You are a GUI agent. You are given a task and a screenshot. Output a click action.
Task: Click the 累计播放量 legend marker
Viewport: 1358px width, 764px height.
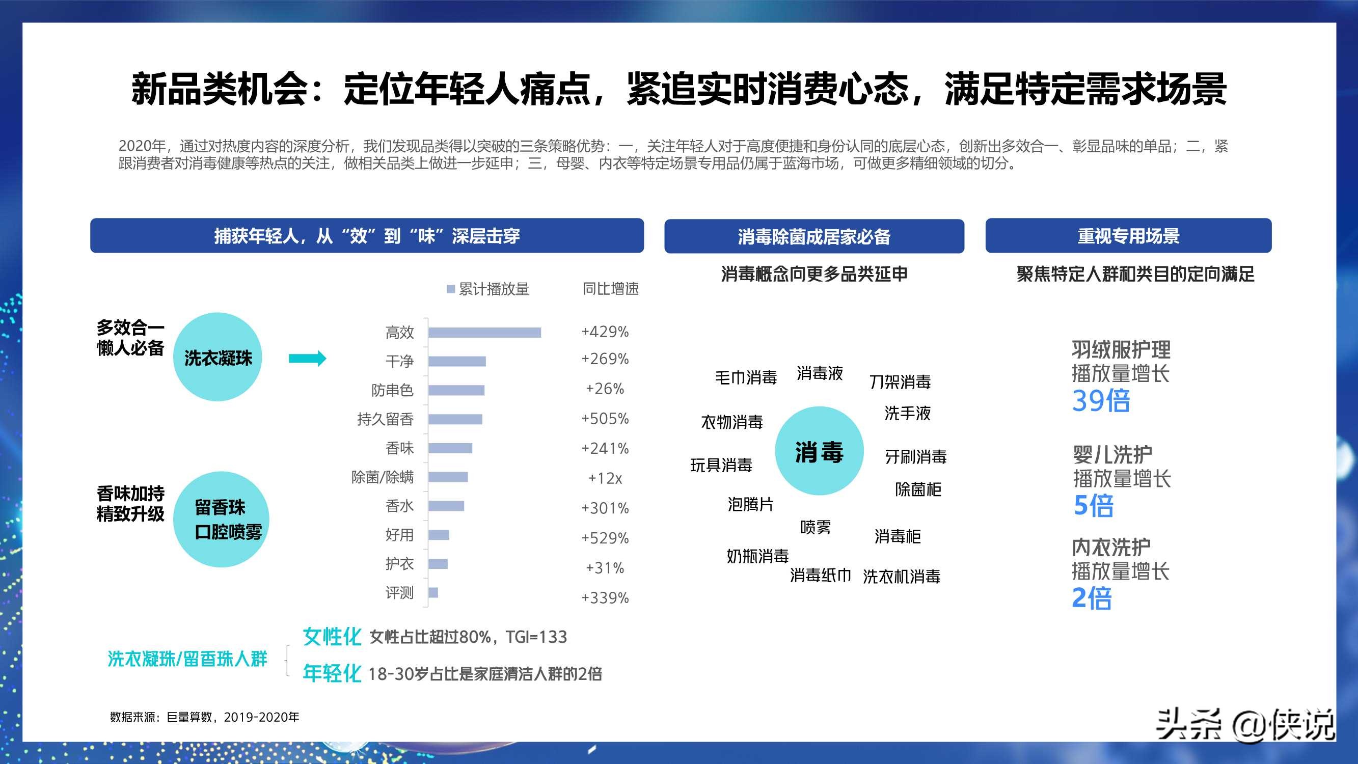tap(451, 289)
